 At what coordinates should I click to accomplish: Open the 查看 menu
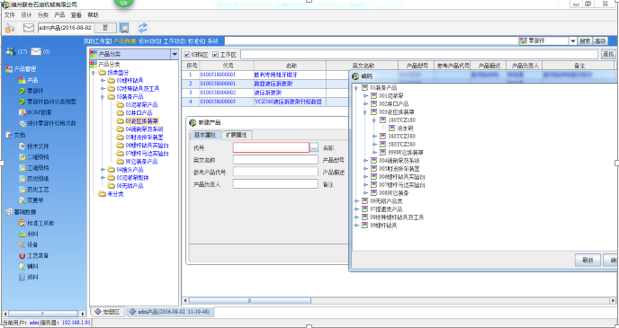(76, 15)
